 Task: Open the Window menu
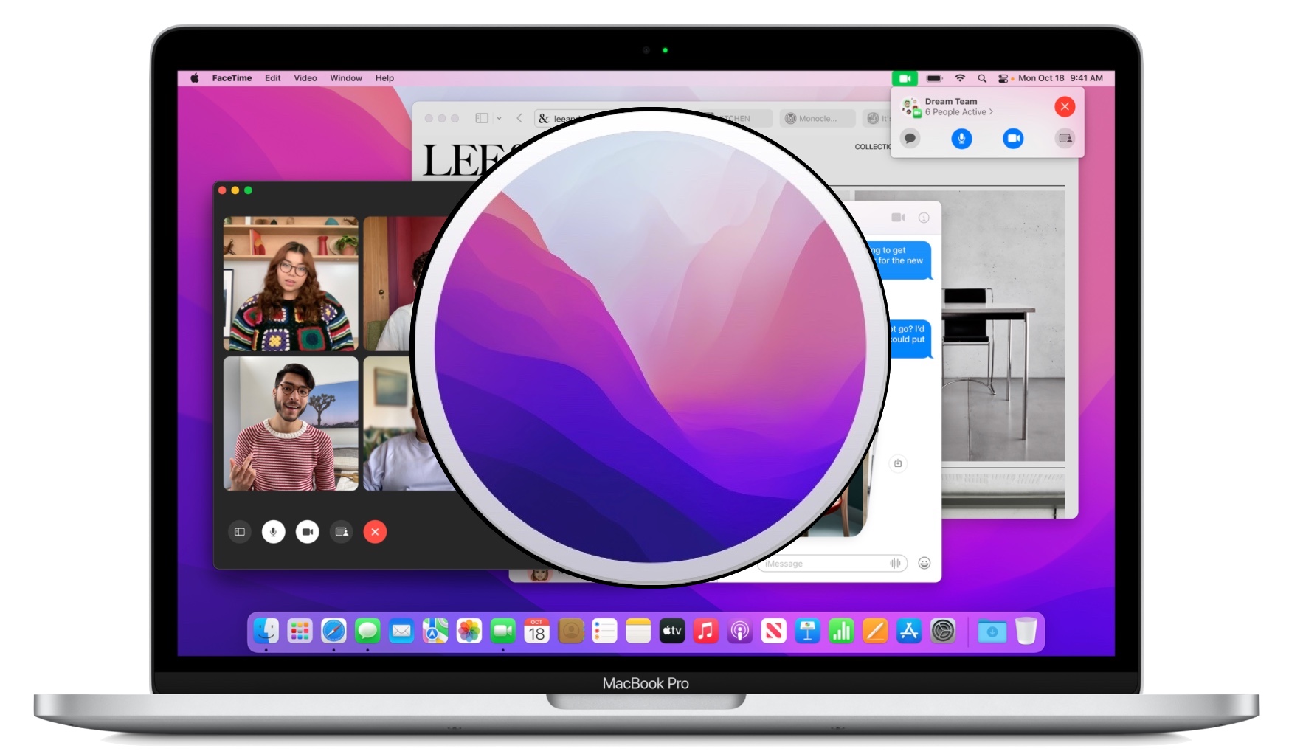click(346, 78)
